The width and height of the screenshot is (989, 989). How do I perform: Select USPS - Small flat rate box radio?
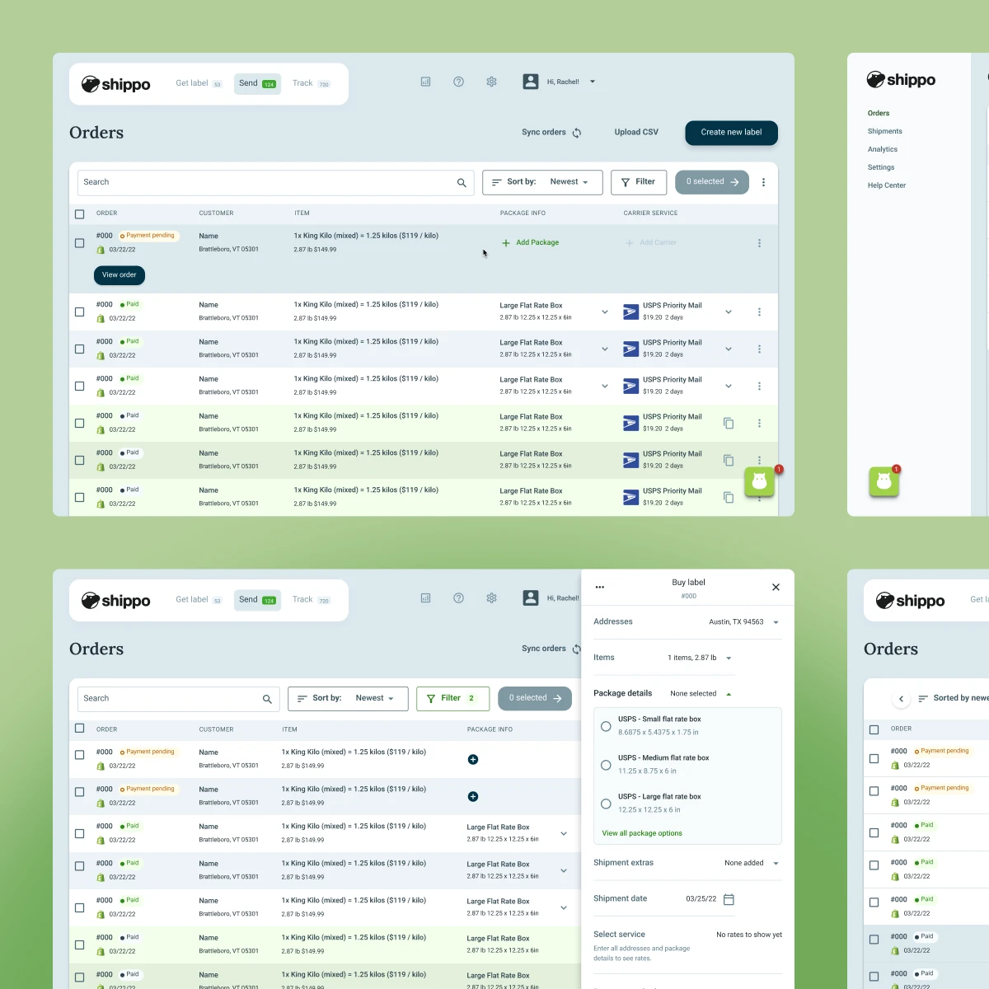click(x=606, y=726)
